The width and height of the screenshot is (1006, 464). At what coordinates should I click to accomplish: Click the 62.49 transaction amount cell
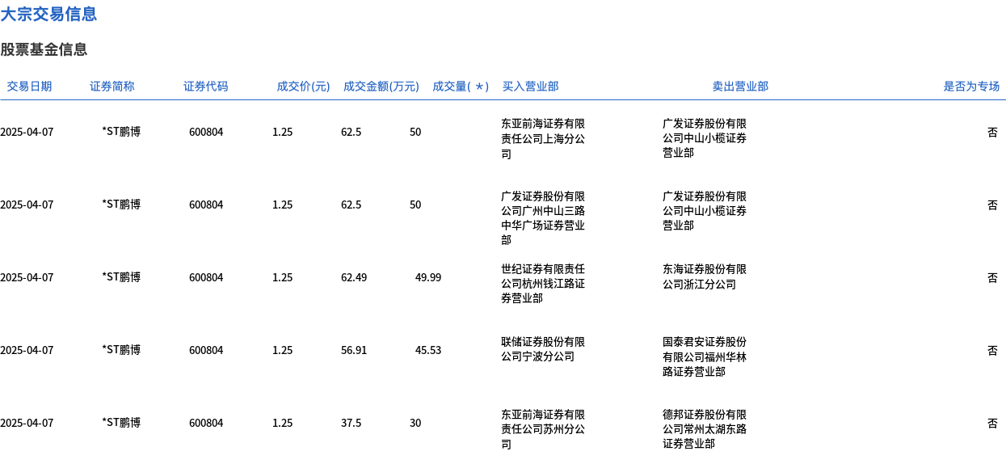(x=354, y=277)
